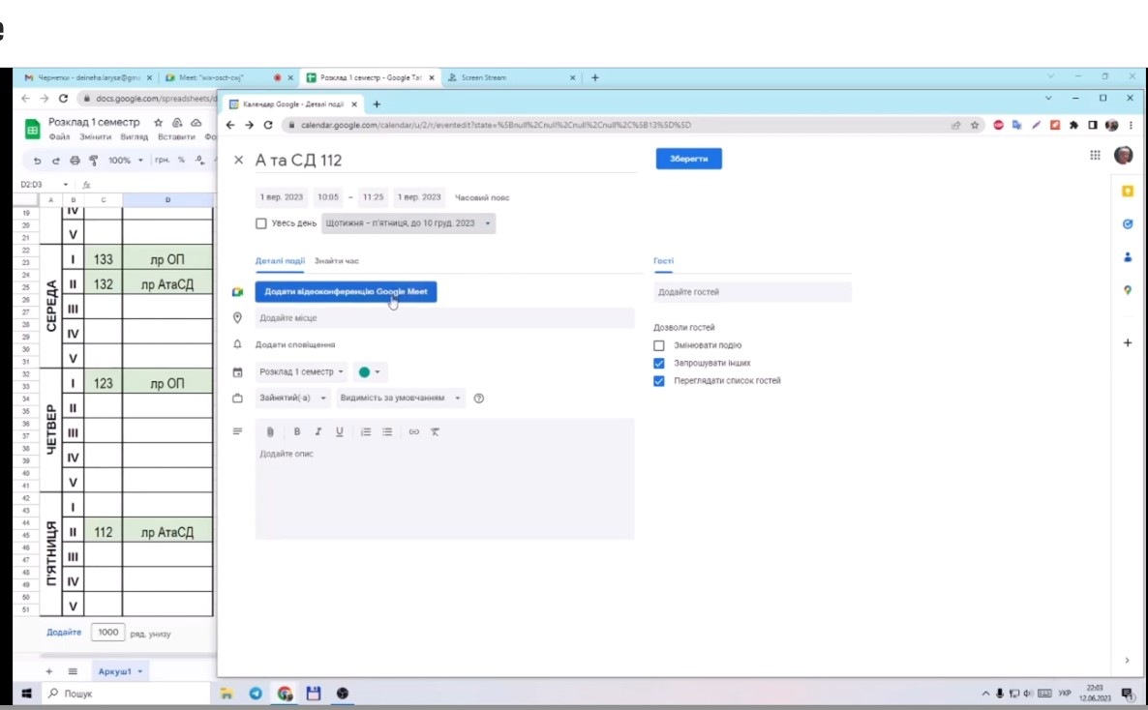
Task: Insert numbered list in description
Action: point(366,432)
